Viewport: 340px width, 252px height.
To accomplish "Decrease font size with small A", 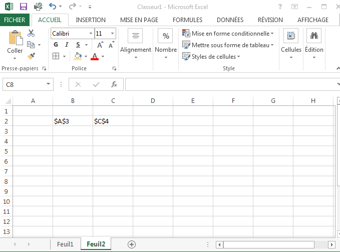I will [112, 45].
